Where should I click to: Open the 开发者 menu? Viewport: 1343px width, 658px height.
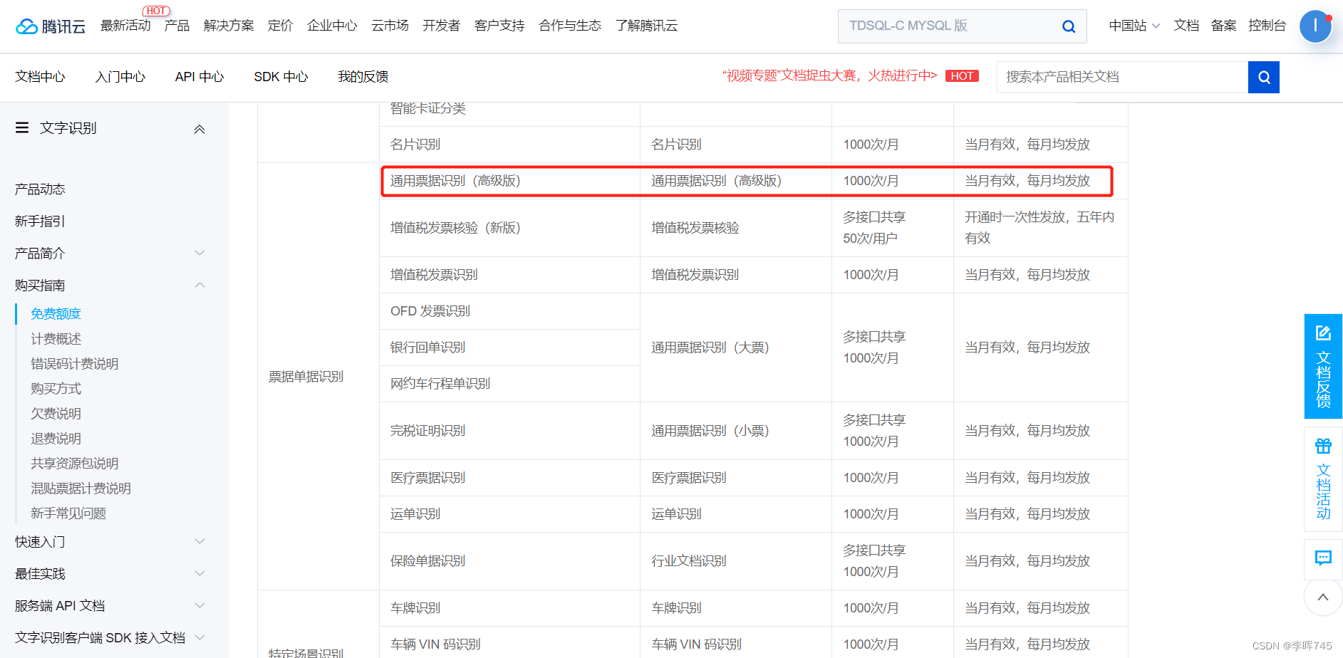coord(441,26)
